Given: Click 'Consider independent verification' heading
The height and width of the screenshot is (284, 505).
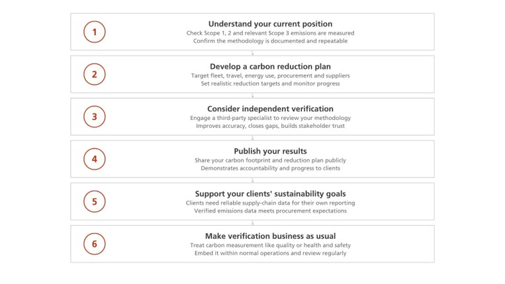Looking at the screenshot, I should pos(270,109).
